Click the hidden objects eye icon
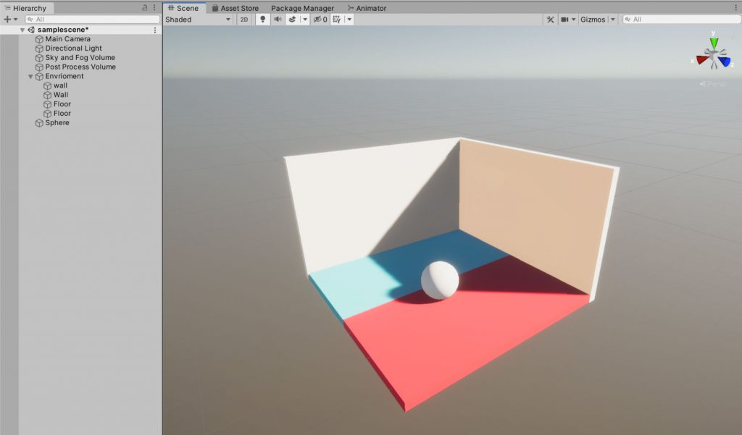This screenshot has height=435, width=742. (x=317, y=20)
